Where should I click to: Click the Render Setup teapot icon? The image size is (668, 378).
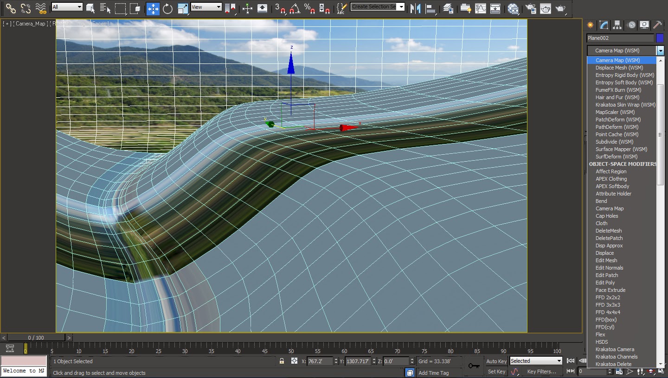pos(531,8)
